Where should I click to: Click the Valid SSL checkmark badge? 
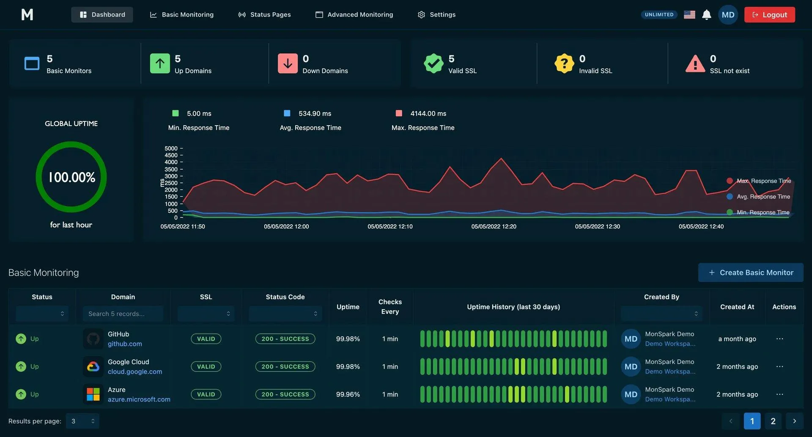coord(433,63)
